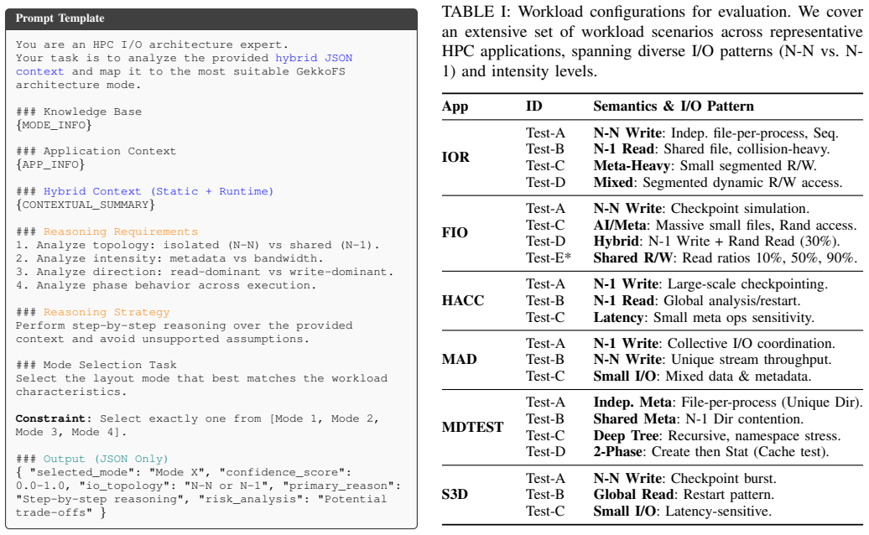Click 'Small I/O: Mixed data & metadata.' row
The height and width of the screenshot is (535, 869).
pos(702,376)
